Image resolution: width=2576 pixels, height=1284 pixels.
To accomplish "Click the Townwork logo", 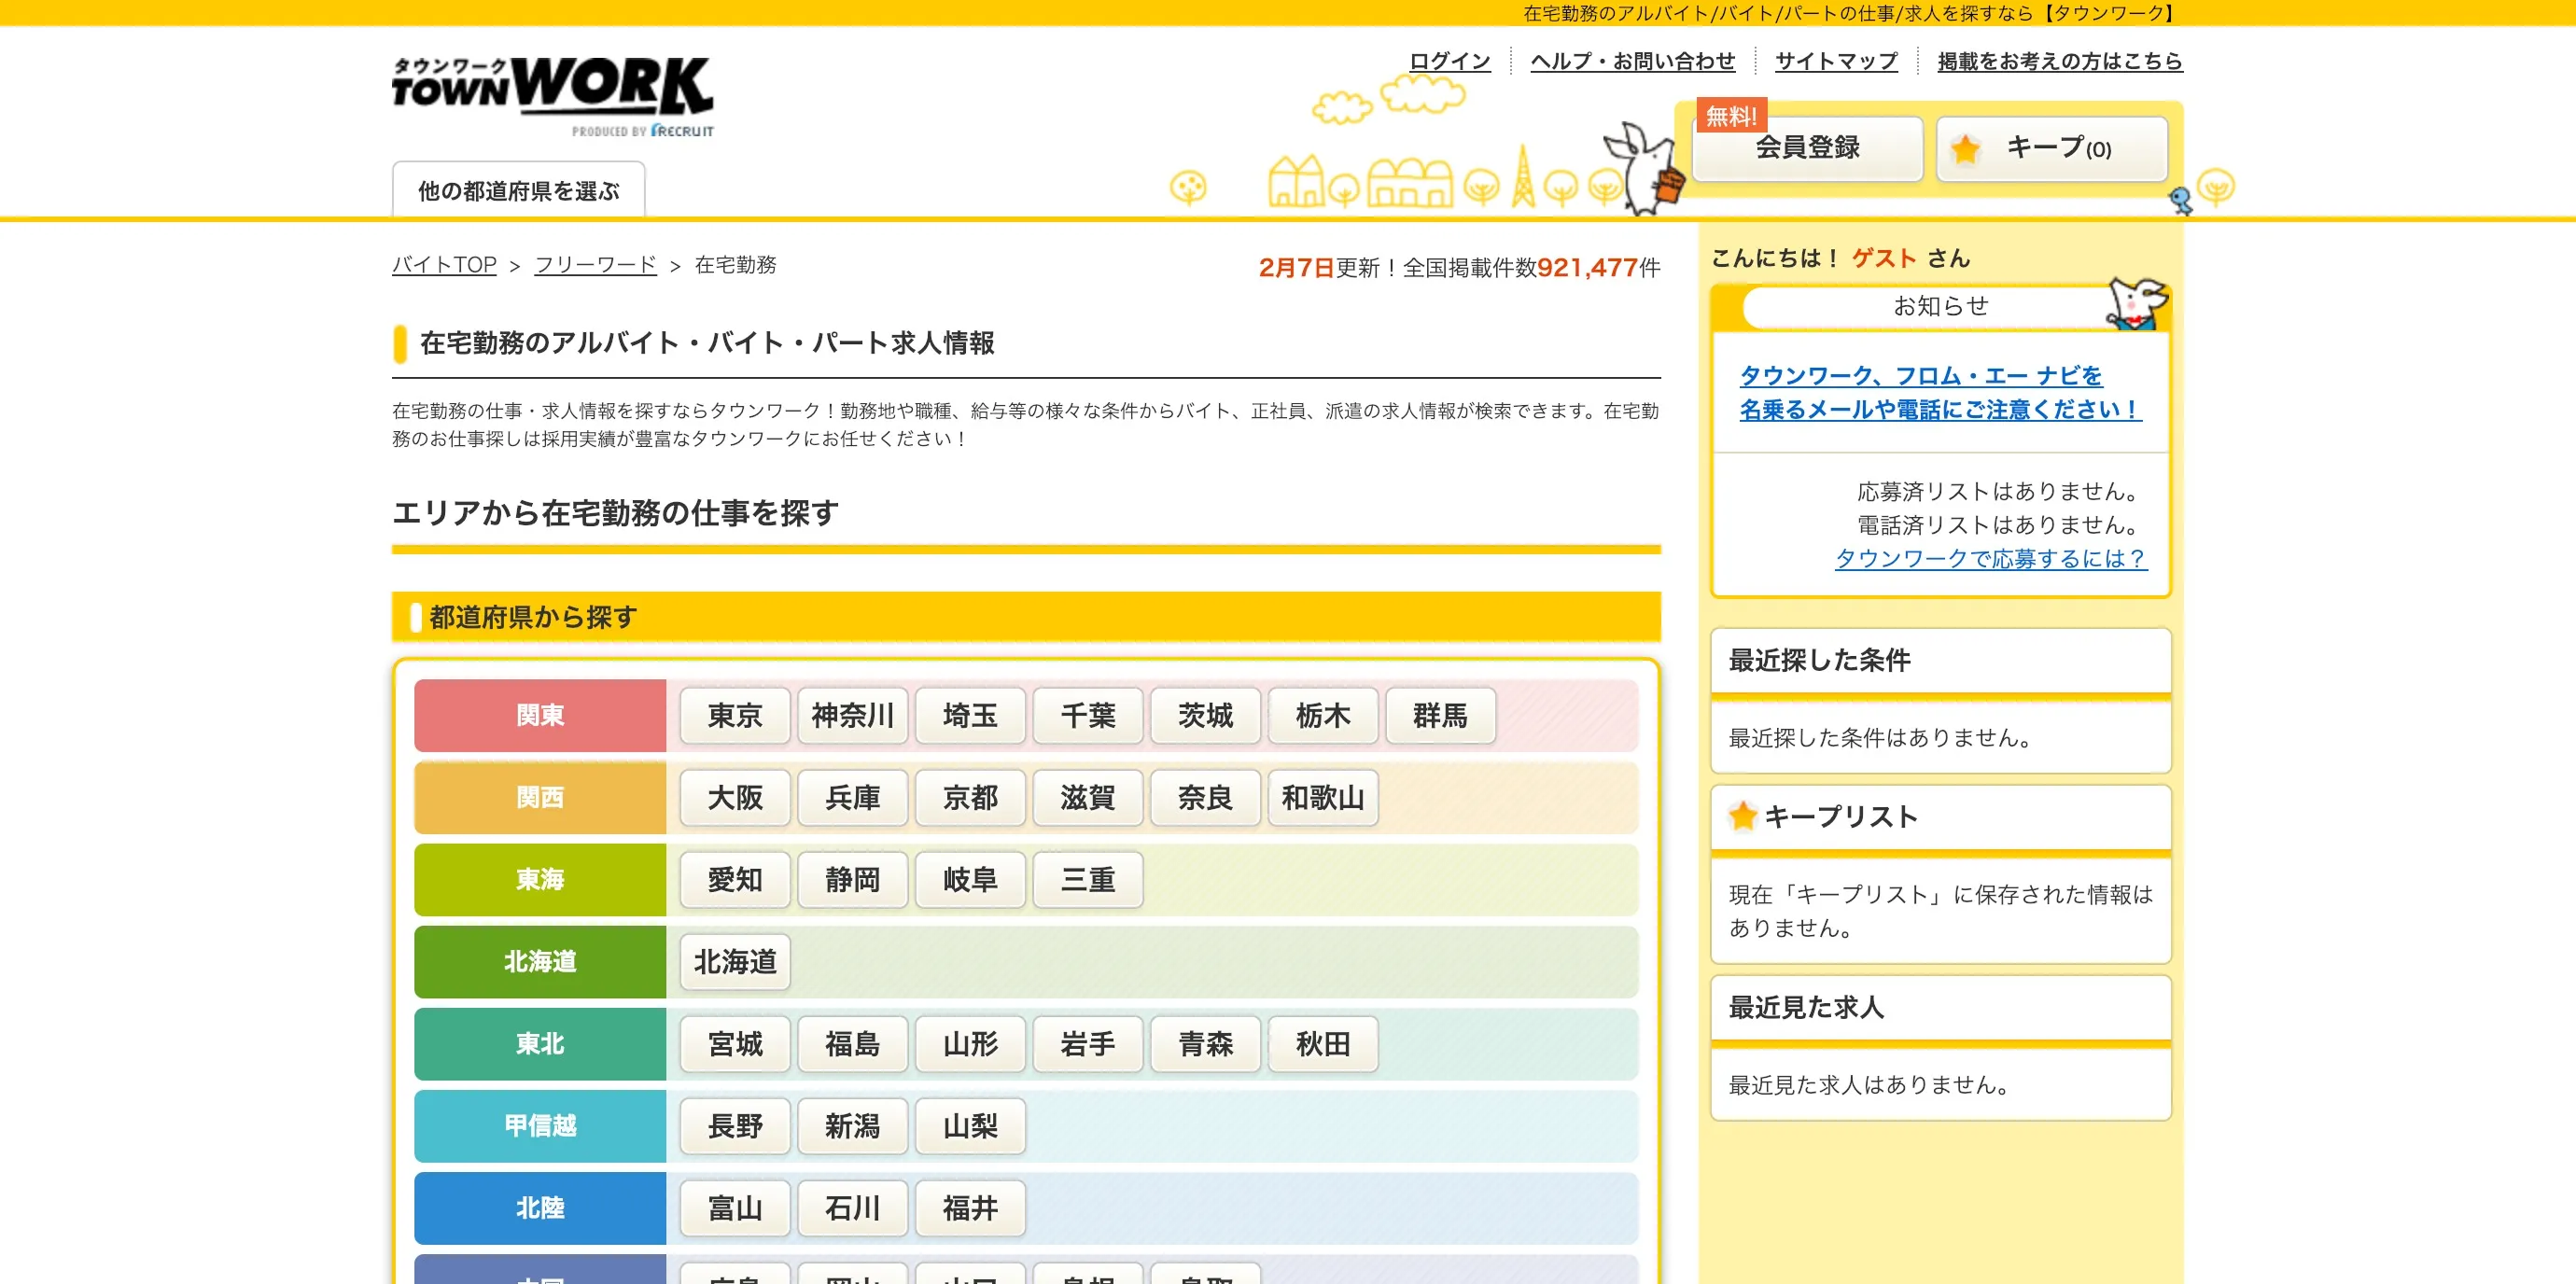I will (x=553, y=95).
